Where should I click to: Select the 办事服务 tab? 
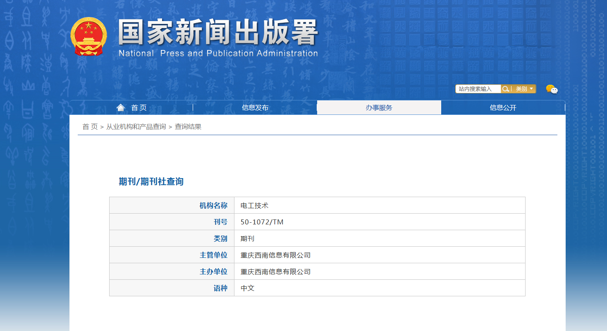(x=379, y=107)
